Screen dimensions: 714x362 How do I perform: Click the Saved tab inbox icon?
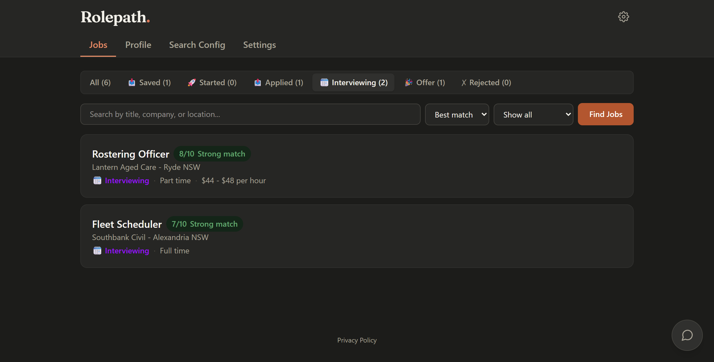pos(132,82)
